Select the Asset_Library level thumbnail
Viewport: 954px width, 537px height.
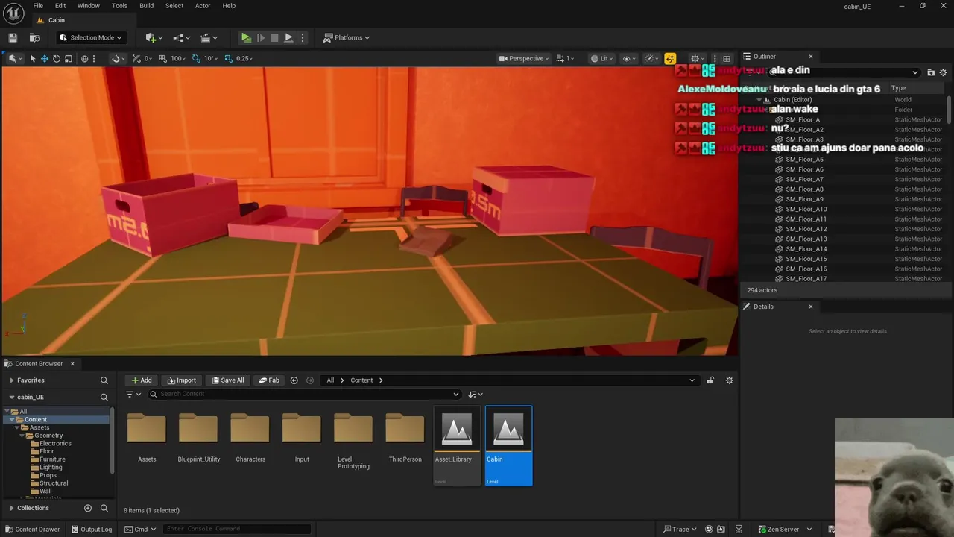[456, 446]
